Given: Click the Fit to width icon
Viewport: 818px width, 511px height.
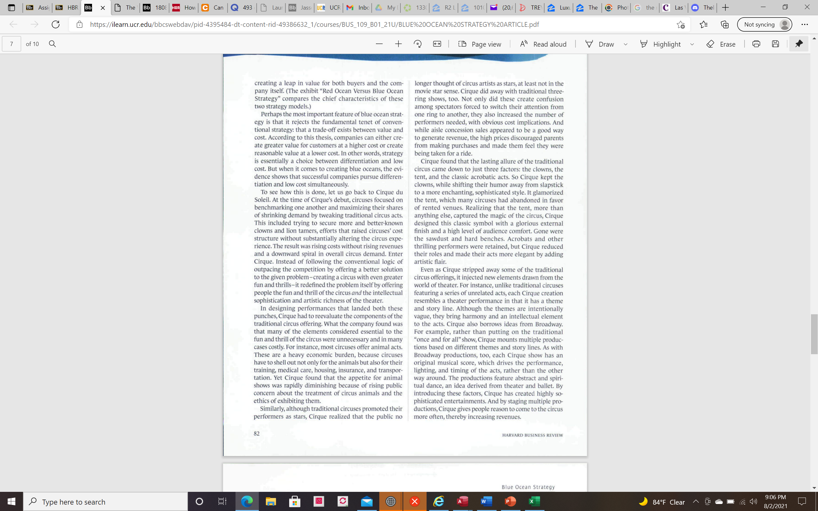Looking at the screenshot, I should tap(437, 44).
